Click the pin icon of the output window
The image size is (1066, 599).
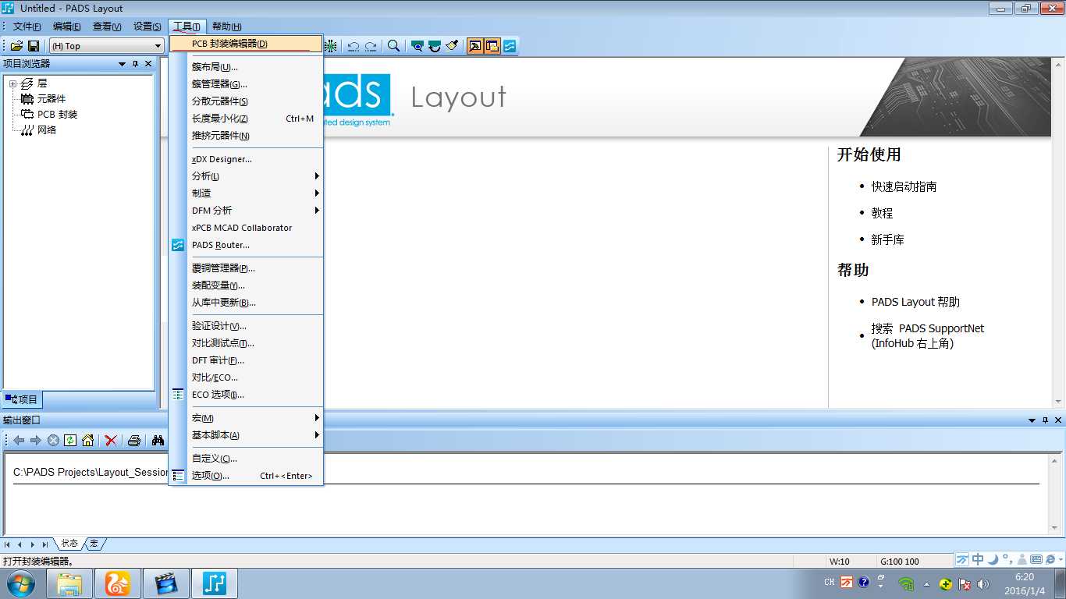(x=1045, y=420)
